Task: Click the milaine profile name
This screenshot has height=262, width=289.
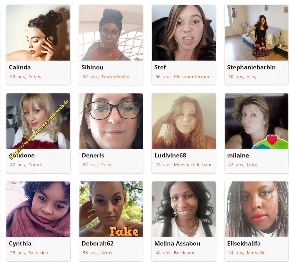Action: coord(238,155)
